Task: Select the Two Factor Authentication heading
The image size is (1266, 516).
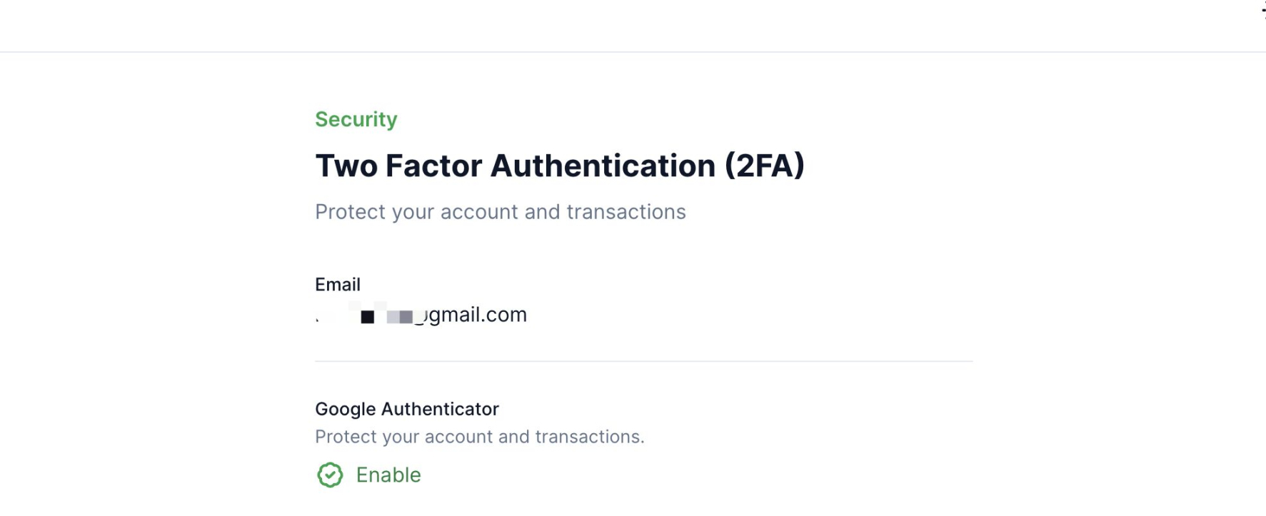Action: point(560,166)
